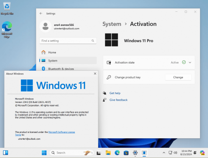Expand the Activation state details

pyautogui.click(x=190, y=63)
